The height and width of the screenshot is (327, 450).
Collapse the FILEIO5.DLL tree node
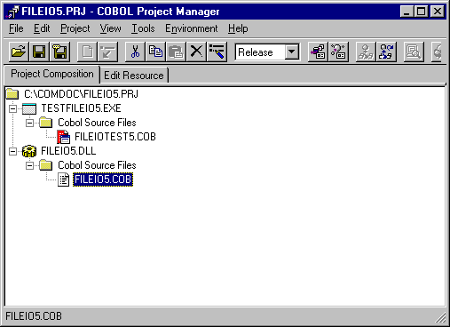[12, 151]
